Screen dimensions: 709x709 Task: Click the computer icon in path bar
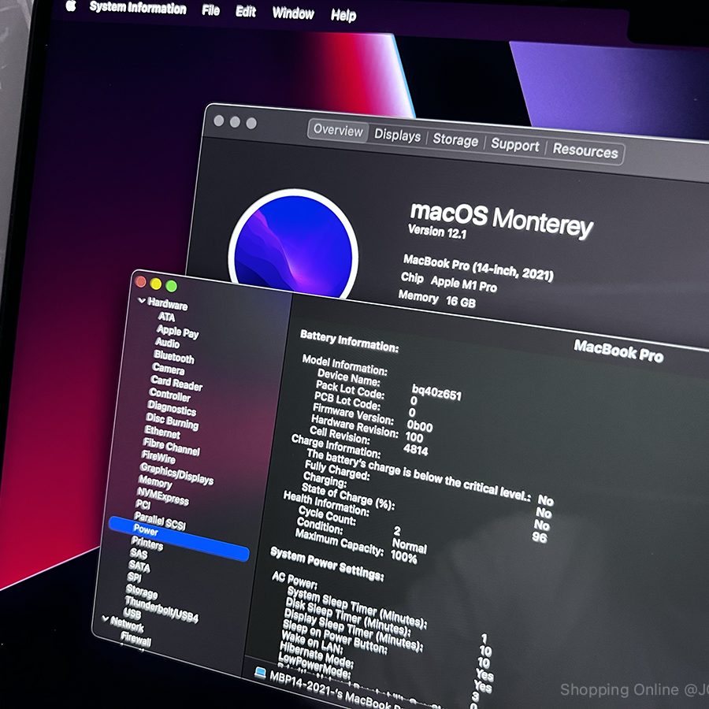pyautogui.click(x=260, y=673)
